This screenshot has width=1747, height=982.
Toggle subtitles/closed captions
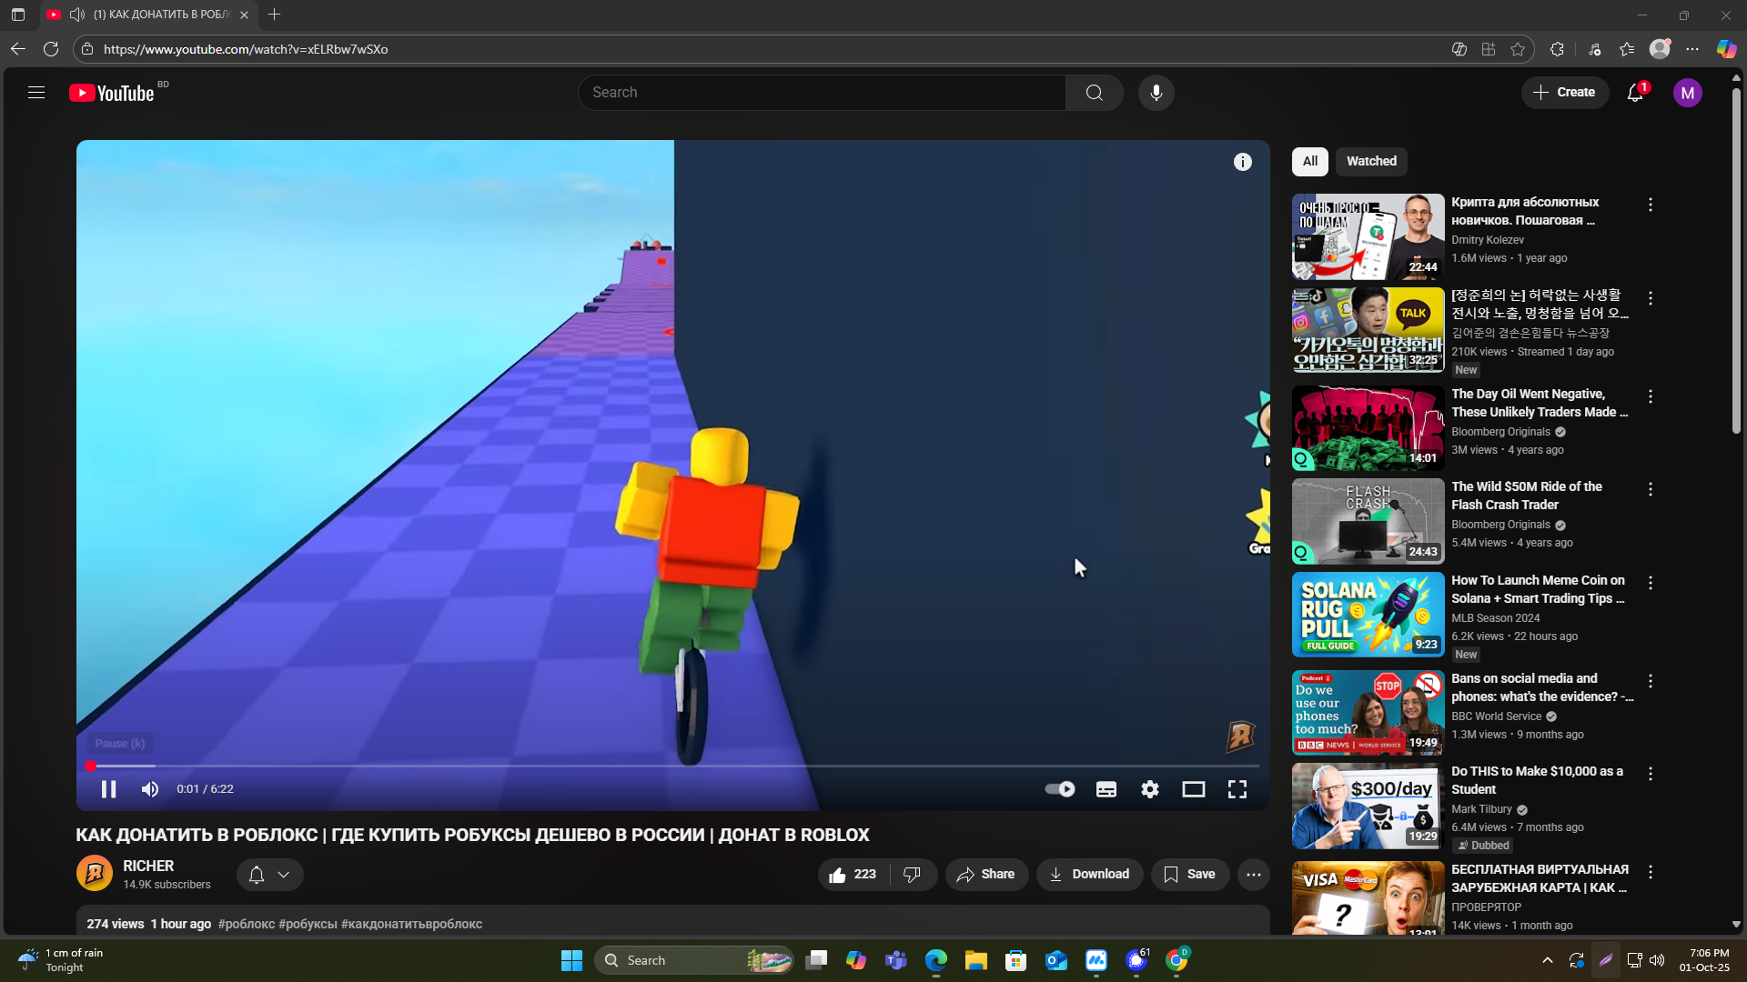point(1106,789)
